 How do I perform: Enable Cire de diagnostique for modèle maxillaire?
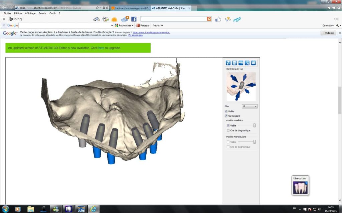228,130
